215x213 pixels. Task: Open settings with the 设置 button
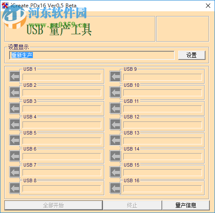pos(192,55)
